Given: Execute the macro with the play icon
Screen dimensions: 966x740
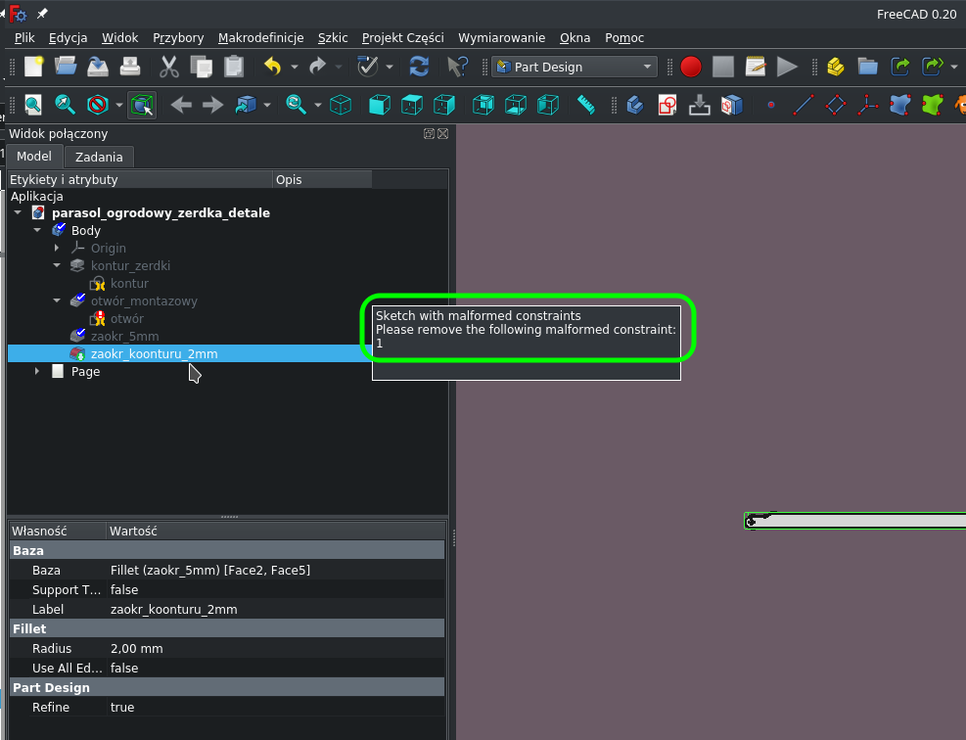Looking at the screenshot, I should (x=787, y=67).
